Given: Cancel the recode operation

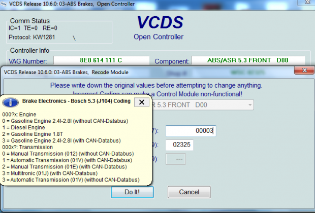Looking at the screenshot, I should click(189, 192).
